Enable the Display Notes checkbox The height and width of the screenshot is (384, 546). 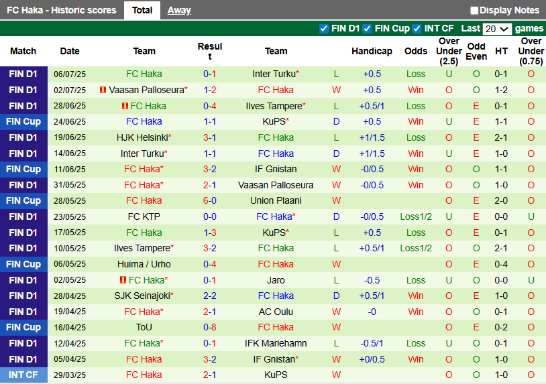coord(474,11)
